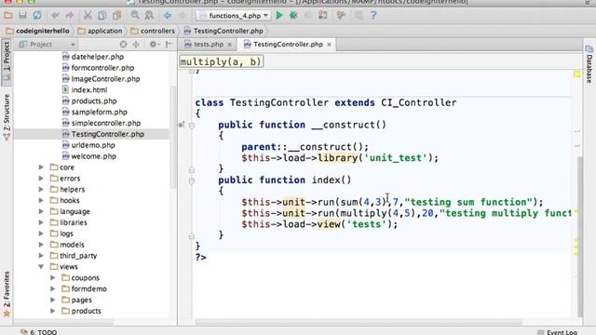The height and width of the screenshot is (335, 596).
Task: Click the blue Back navigation arrow
Action: click(168, 16)
